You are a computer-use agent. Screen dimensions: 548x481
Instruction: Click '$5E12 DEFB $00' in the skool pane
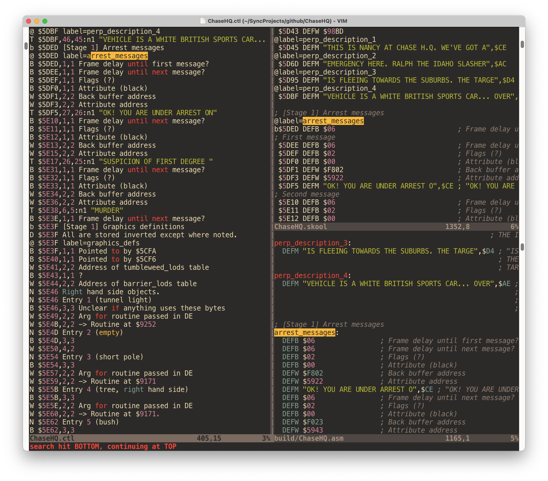(307, 219)
